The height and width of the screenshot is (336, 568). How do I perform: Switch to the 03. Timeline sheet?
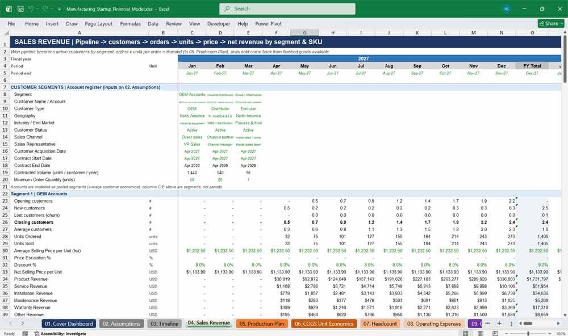pos(164,324)
